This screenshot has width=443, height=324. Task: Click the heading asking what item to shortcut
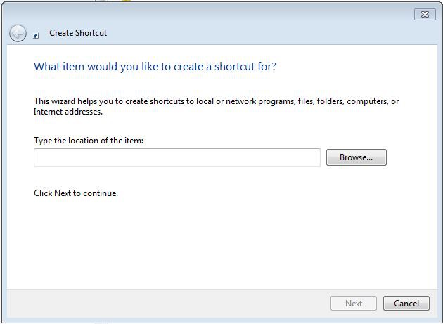coord(155,67)
